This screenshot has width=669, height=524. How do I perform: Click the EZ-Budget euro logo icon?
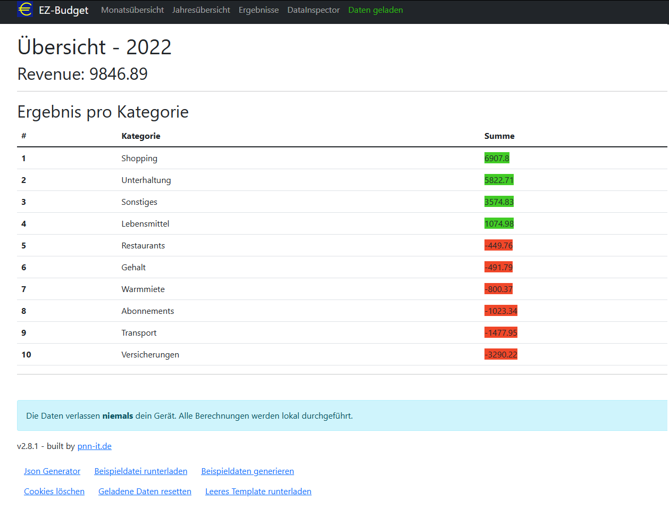pyautogui.click(x=24, y=10)
